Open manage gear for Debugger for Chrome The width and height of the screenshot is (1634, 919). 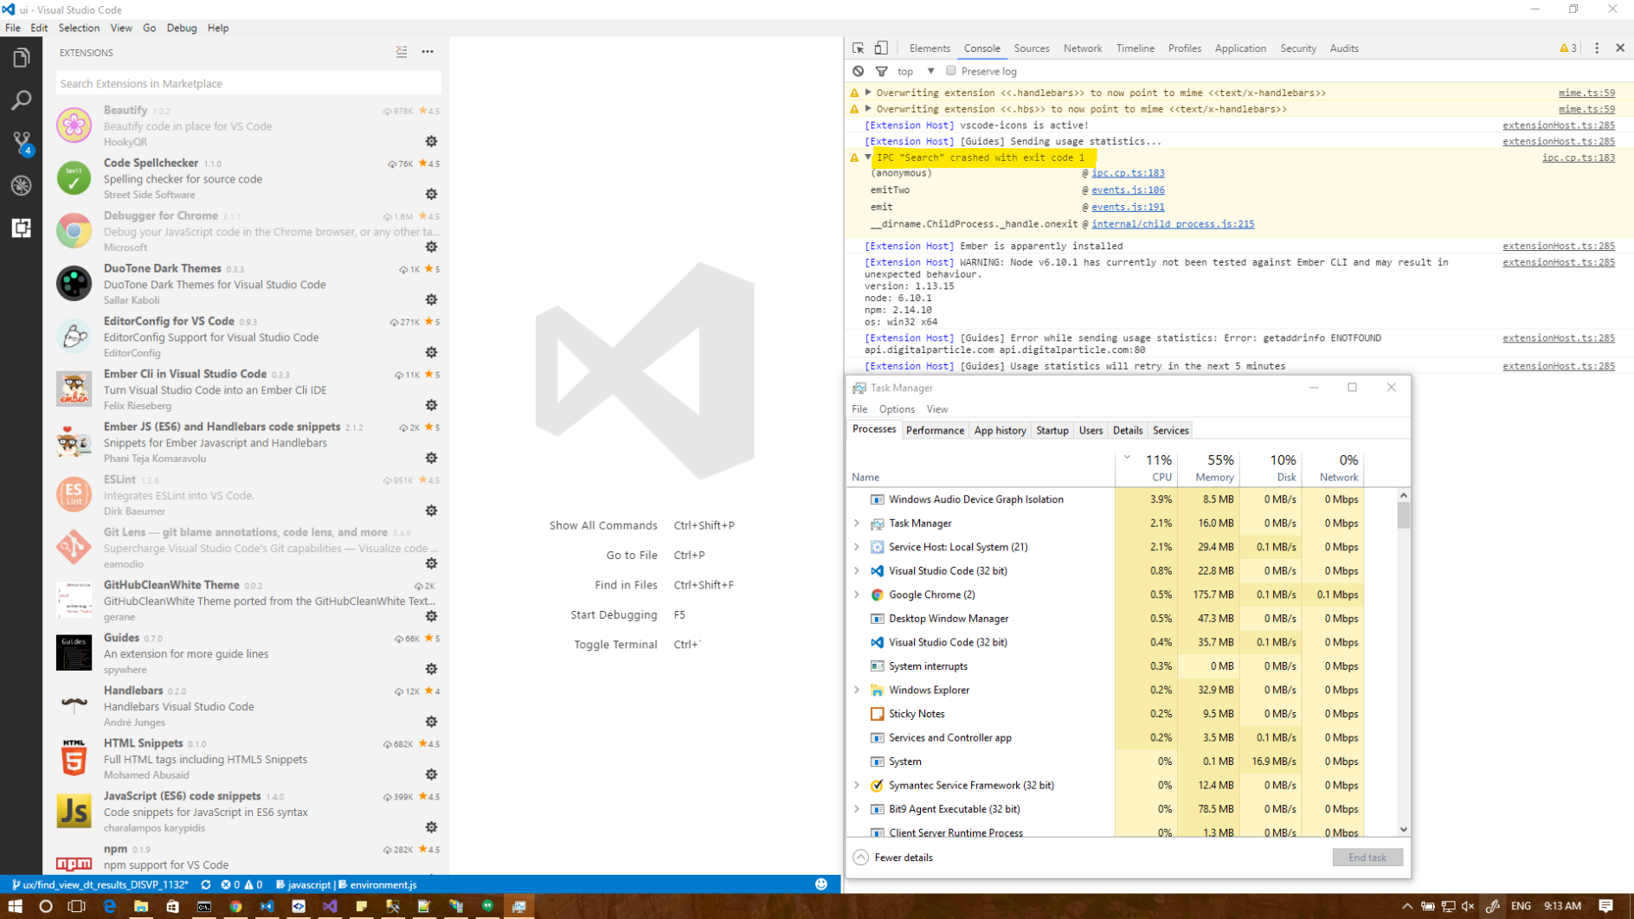(431, 247)
